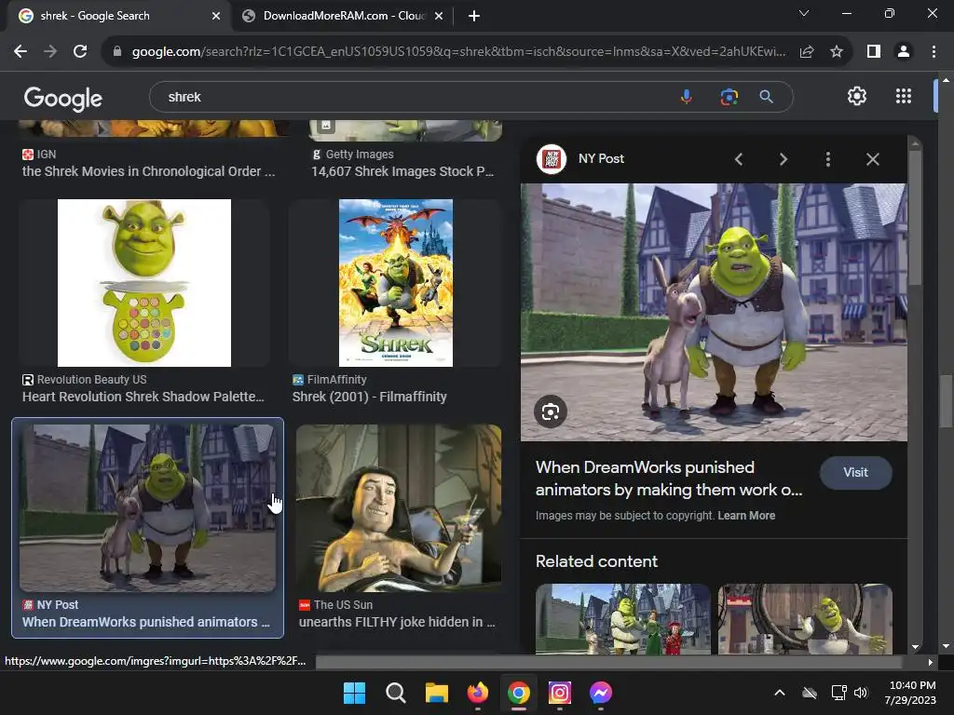
Task: Click the Learn More link
Action: click(746, 516)
